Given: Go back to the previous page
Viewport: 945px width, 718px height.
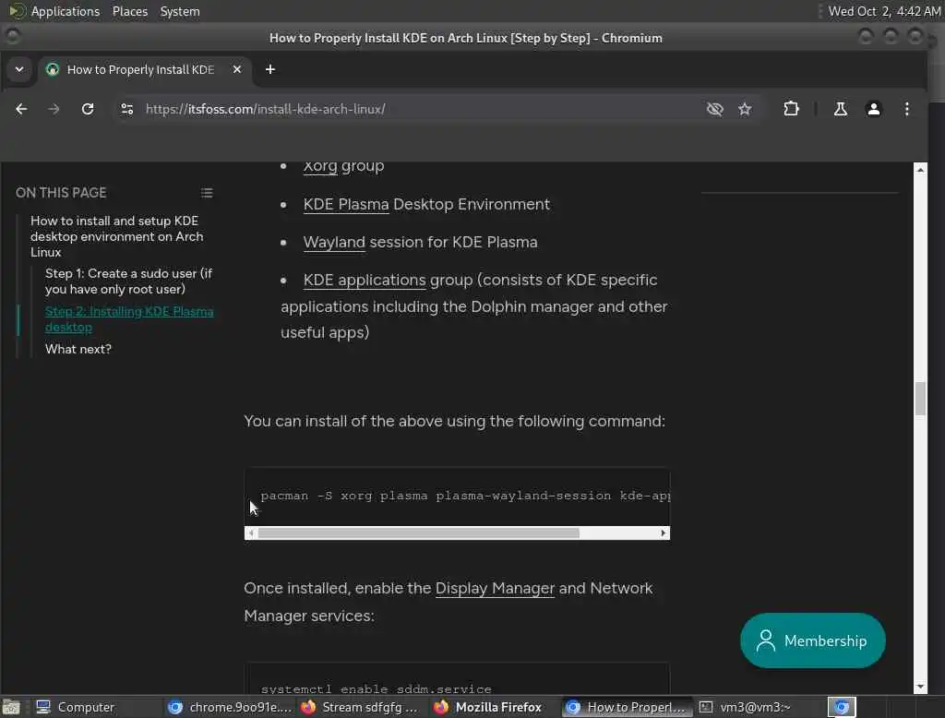Looking at the screenshot, I should [x=22, y=109].
